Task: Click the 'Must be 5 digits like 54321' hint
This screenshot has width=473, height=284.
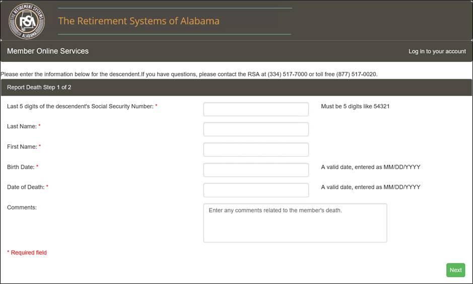Action: pos(355,106)
